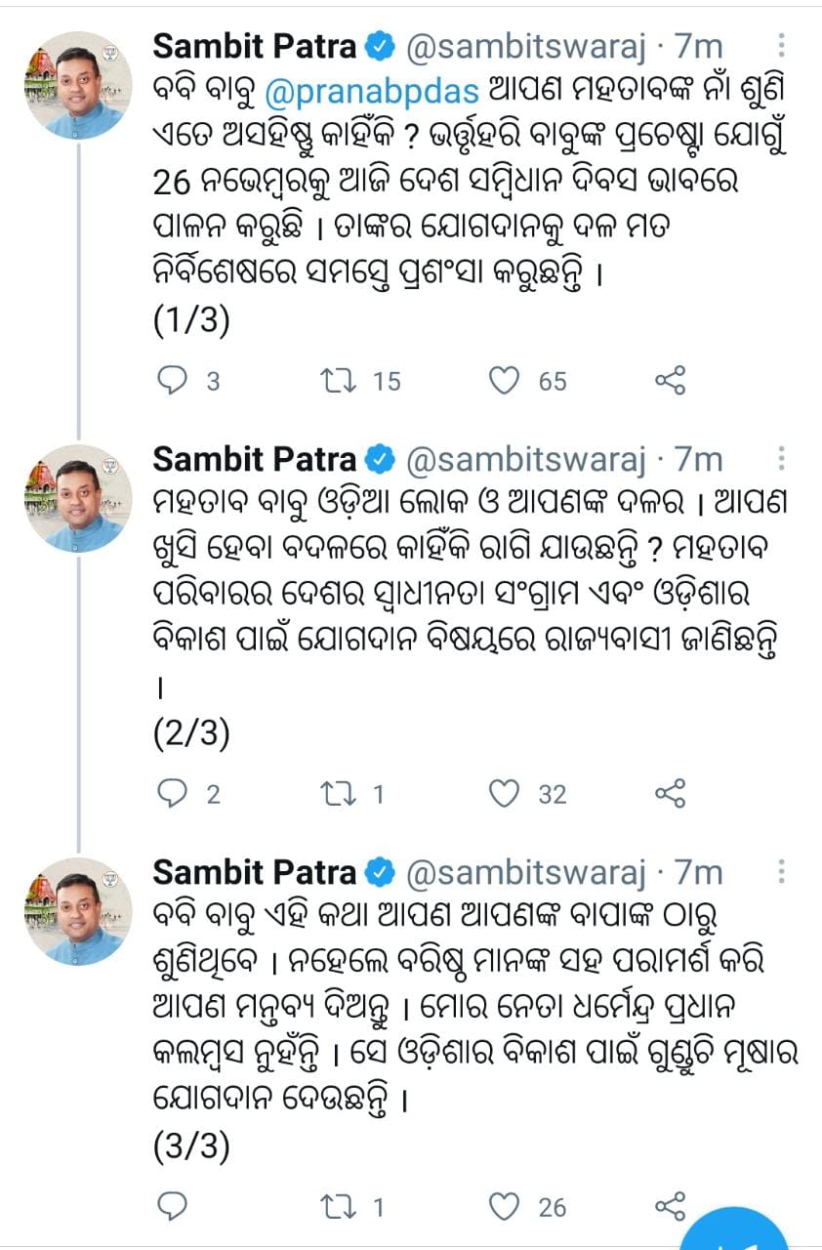Open more options on the first tweet

click(781, 46)
